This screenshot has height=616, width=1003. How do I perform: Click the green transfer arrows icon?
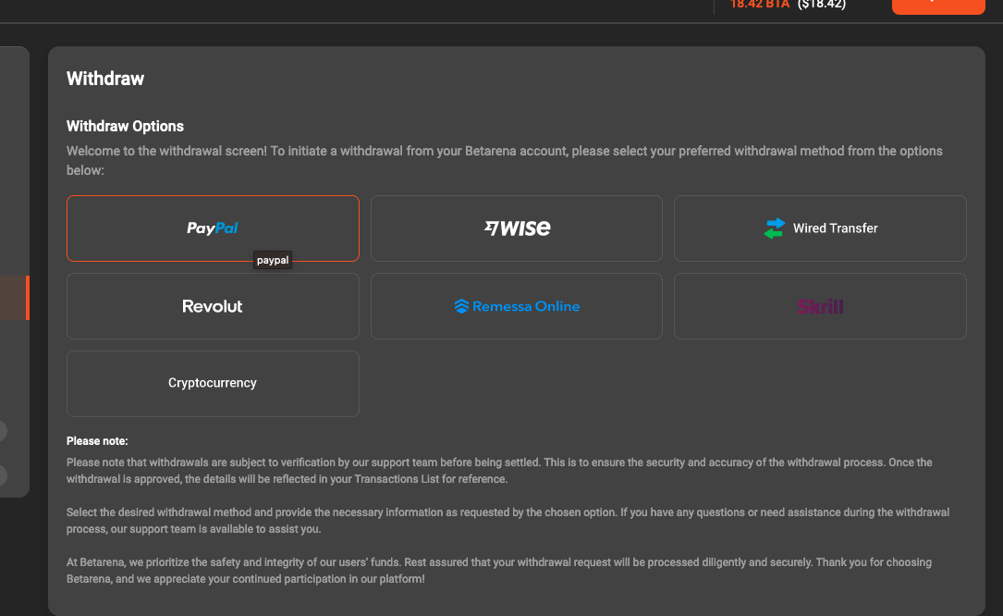tap(775, 228)
